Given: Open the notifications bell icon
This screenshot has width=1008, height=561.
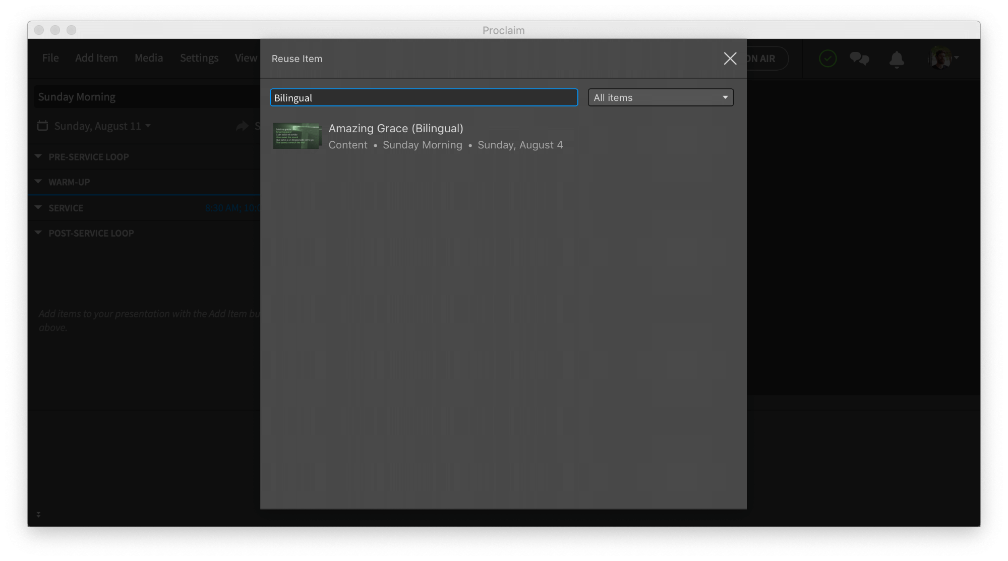Looking at the screenshot, I should [897, 59].
